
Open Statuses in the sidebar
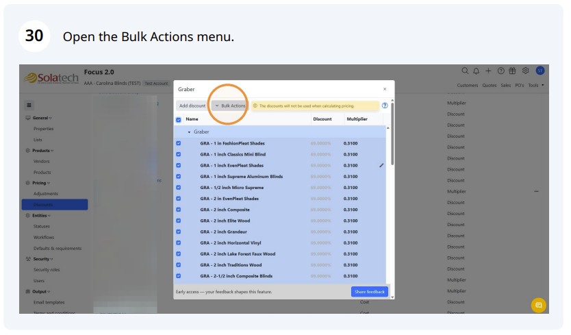tap(42, 226)
